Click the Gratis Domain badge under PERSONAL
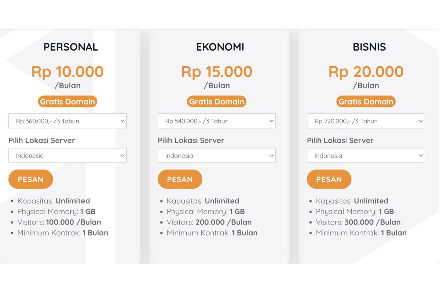 point(67,101)
